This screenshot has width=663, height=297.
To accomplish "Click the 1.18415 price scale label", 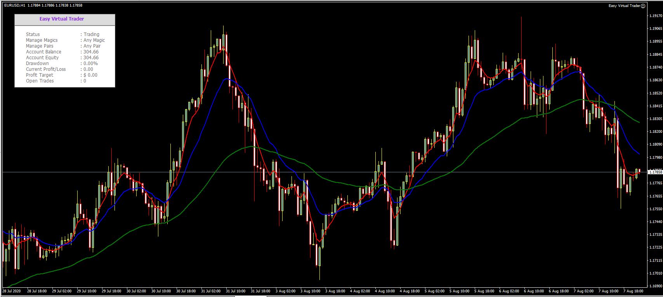I will click(655, 106).
